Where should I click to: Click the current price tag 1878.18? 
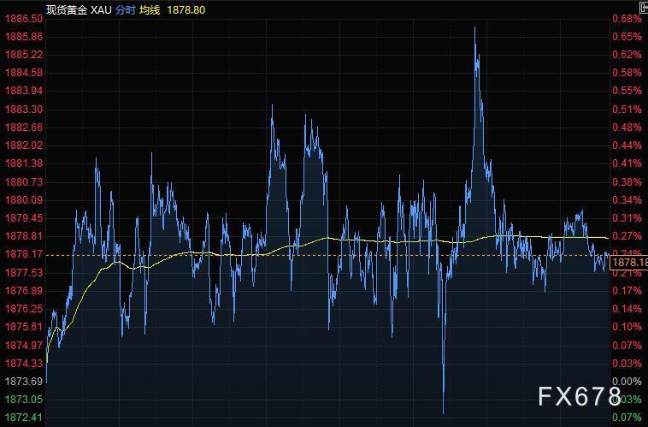[630, 262]
